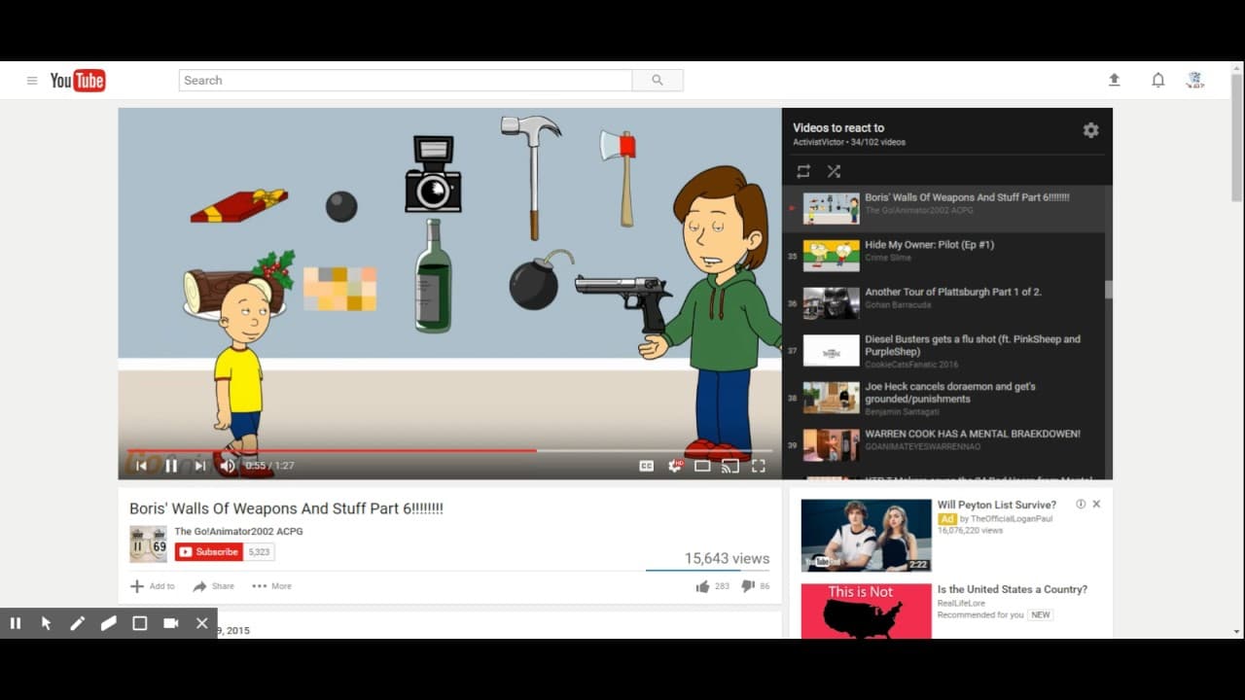Screen dimensions: 1245x700
Task: Subscribe to The Go!Animator2002 ACPG
Action: point(209,551)
